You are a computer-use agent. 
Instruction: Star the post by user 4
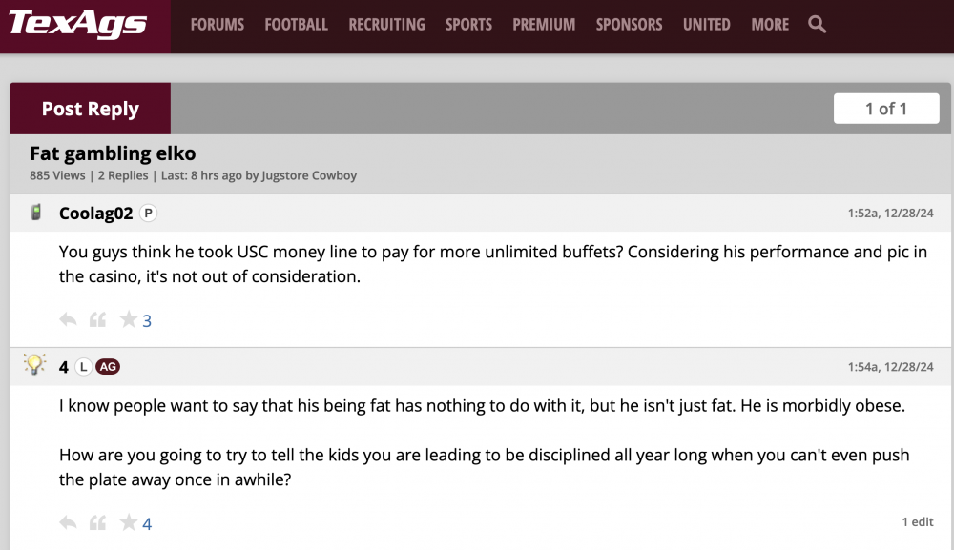click(128, 522)
